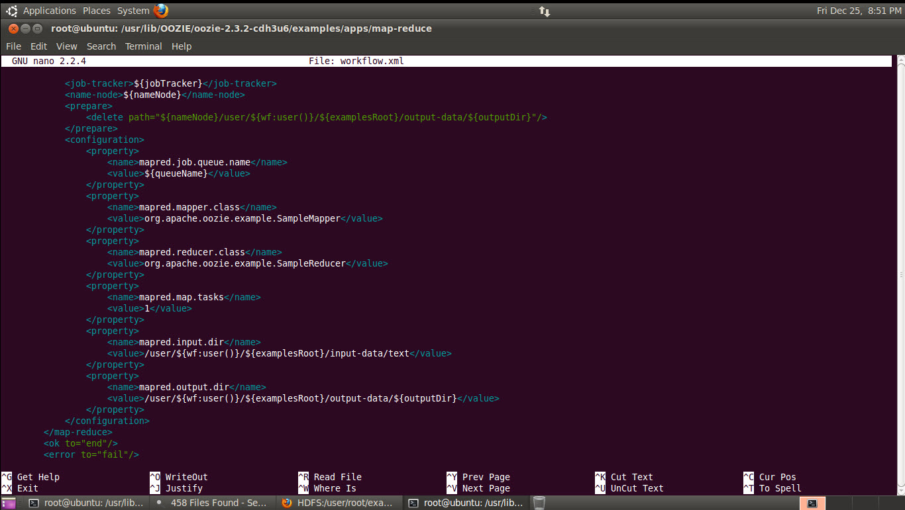This screenshot has width=905, height=510.
Task: Switch to the HDFS:/user/root Firefox window
Action: (338, 503)
